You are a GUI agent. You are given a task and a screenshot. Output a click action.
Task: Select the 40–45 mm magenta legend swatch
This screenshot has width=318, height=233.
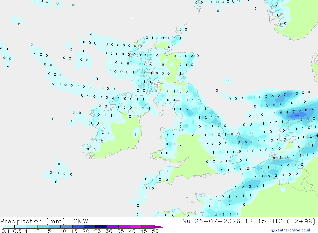click(136, 227)
